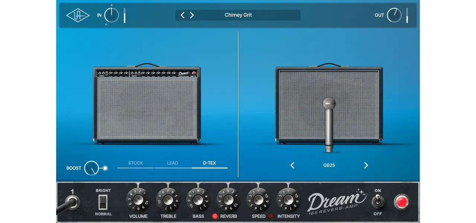
Task: Toggle the BRIGHT/NORMAL switch
Action: pyautogui.click(x=103, y=202)
